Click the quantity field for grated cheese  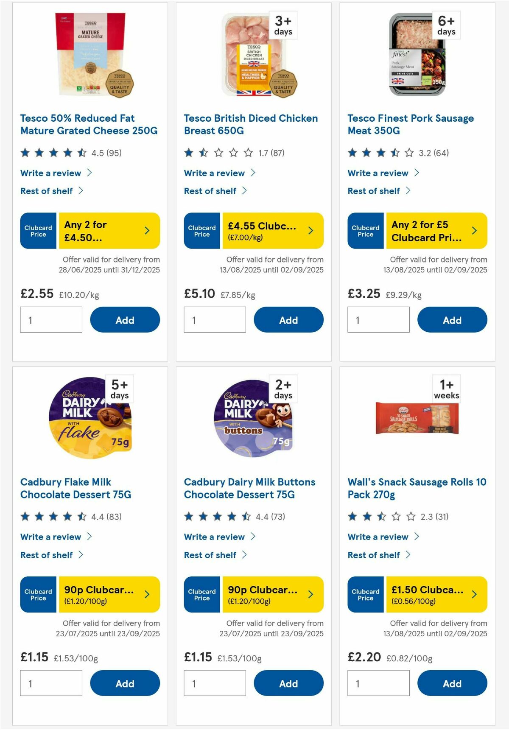pyautogui.click(x=51, y=319)
